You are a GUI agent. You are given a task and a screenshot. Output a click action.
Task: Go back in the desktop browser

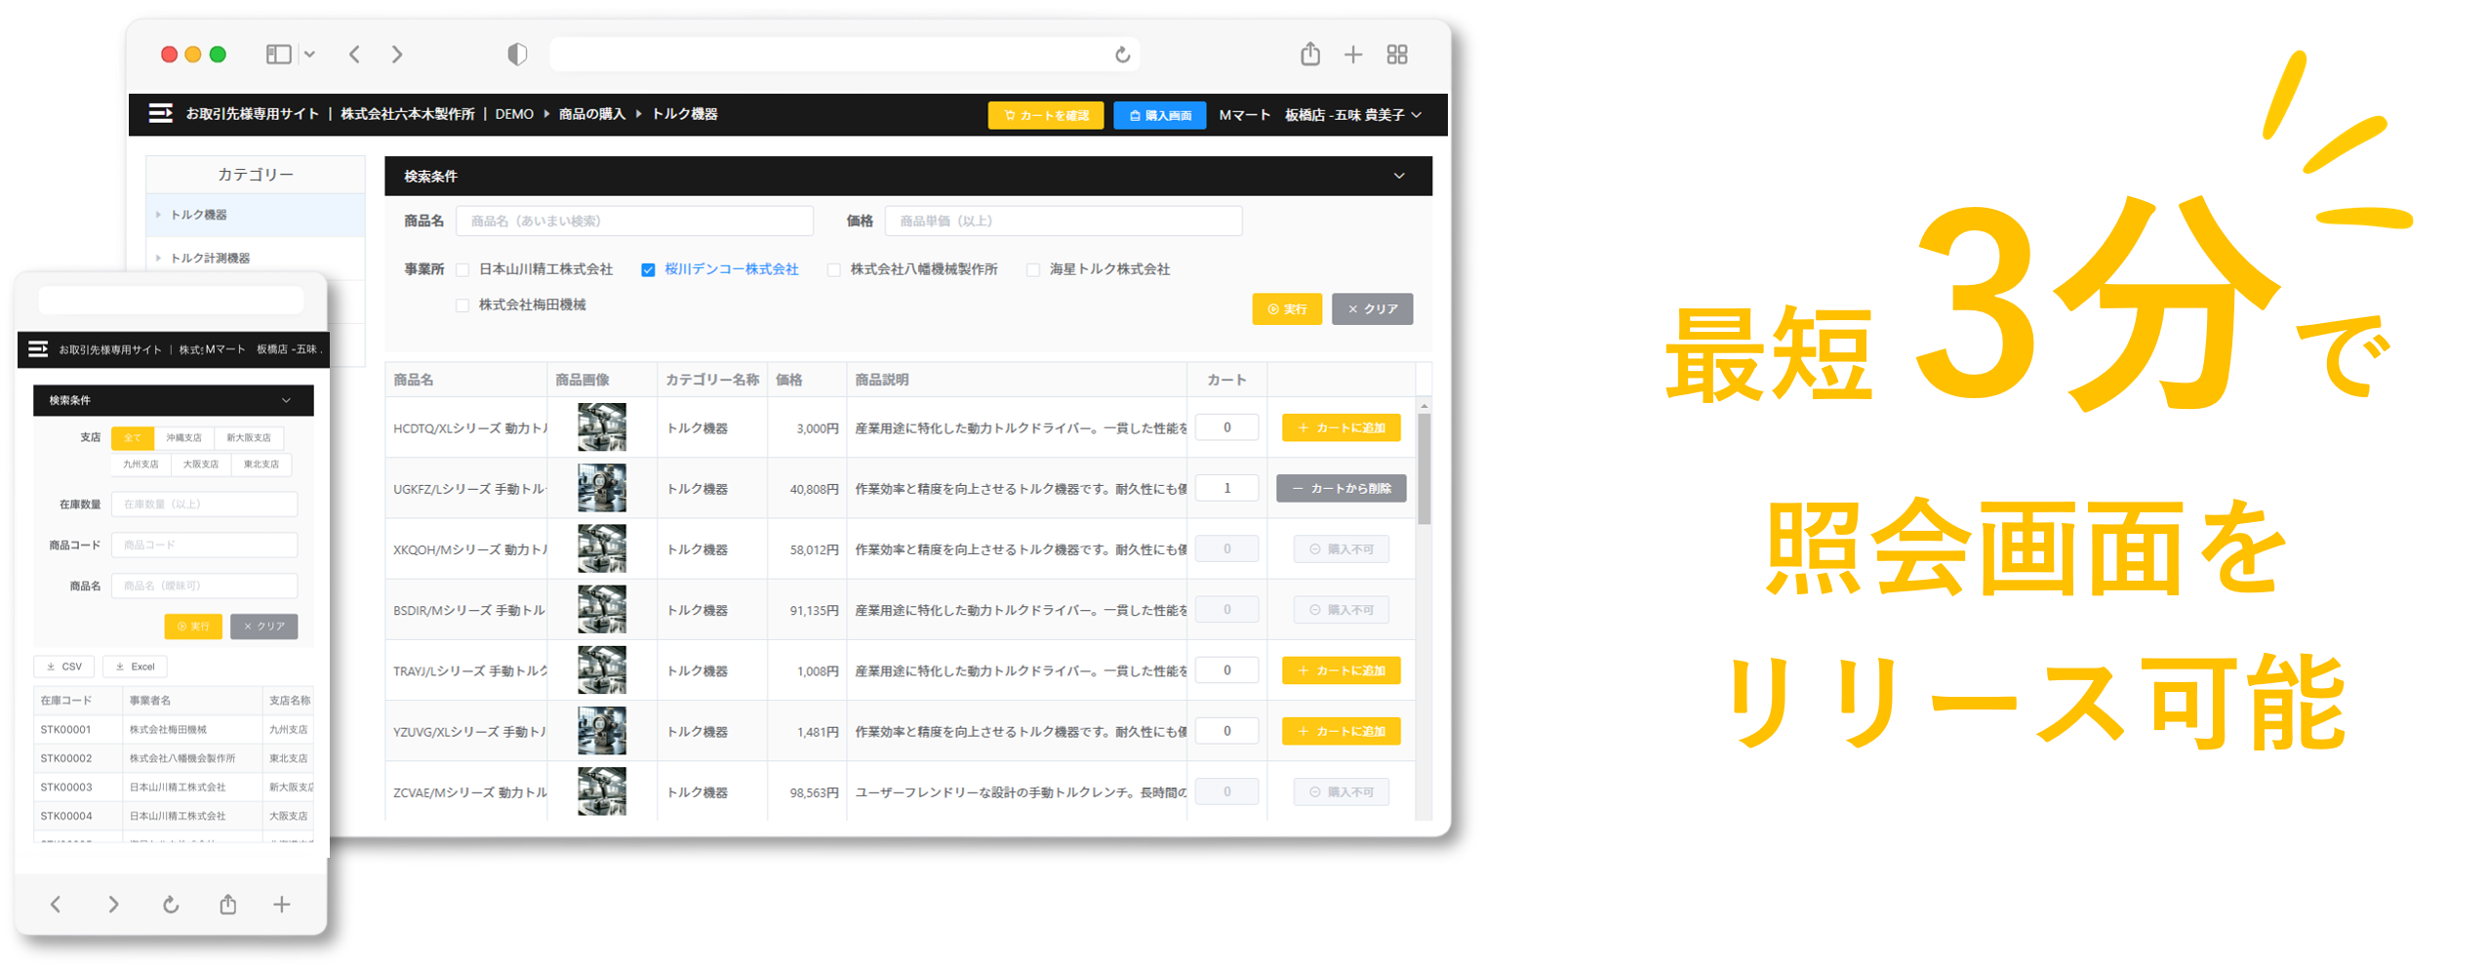tap(354, 55)
